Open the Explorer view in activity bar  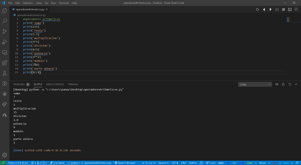point(5,11)
